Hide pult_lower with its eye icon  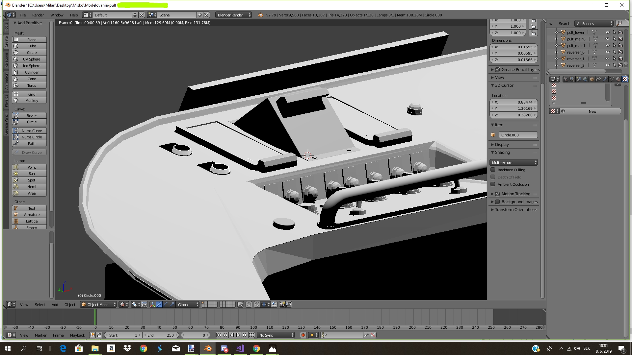pos(608,32)
